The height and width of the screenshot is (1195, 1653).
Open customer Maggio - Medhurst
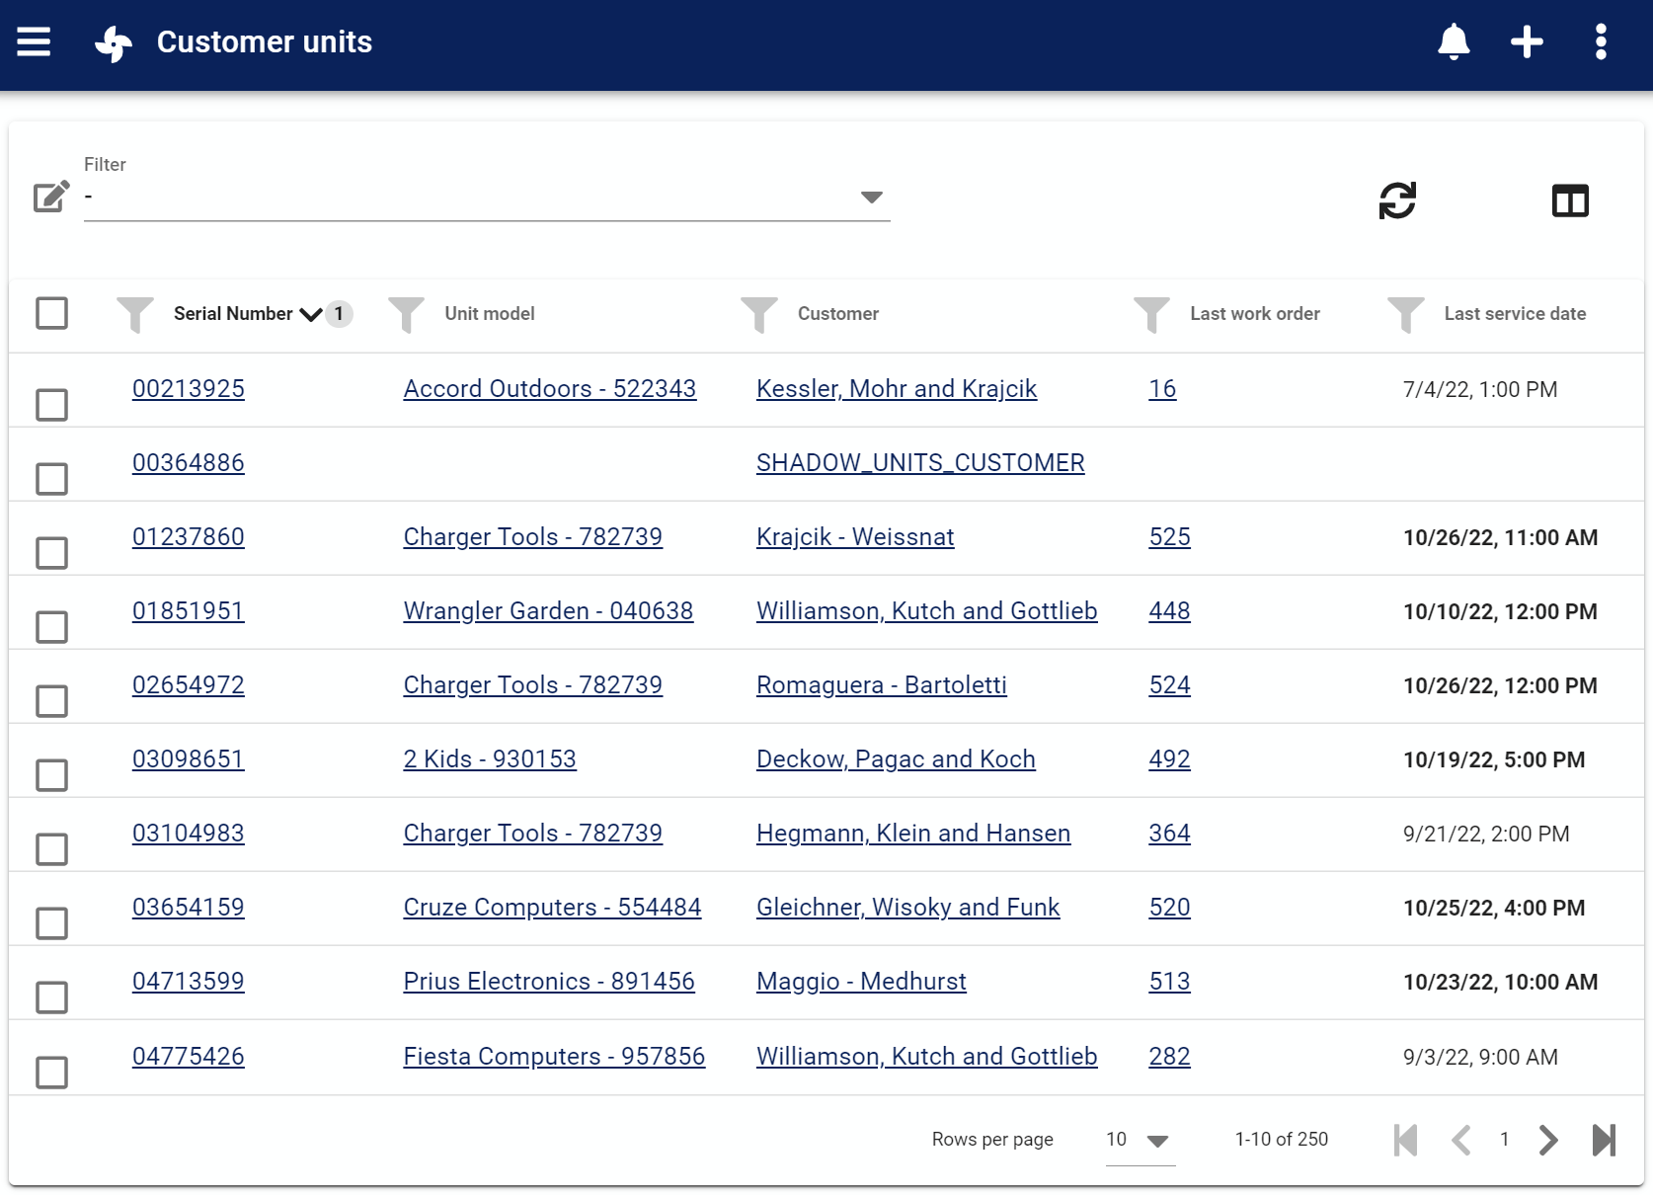pos(861,981)
